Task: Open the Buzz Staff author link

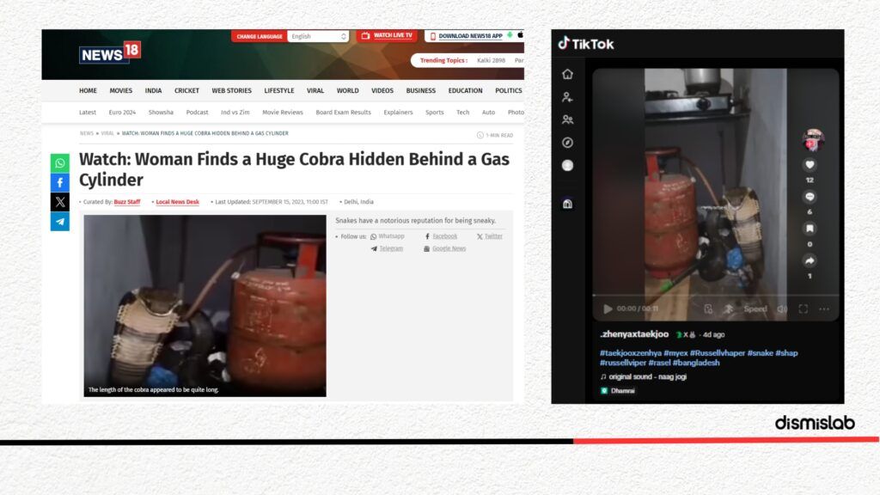Action: coord(127,202)
